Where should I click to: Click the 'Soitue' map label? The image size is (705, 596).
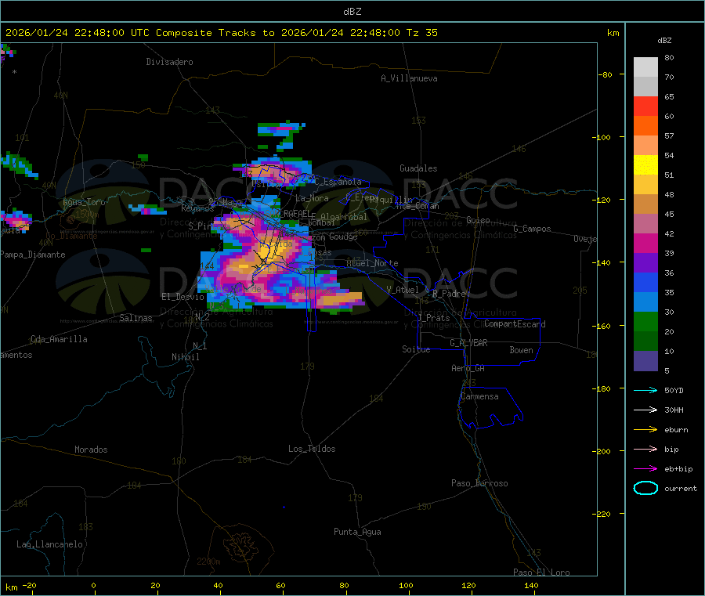click(x=416, y=349)
